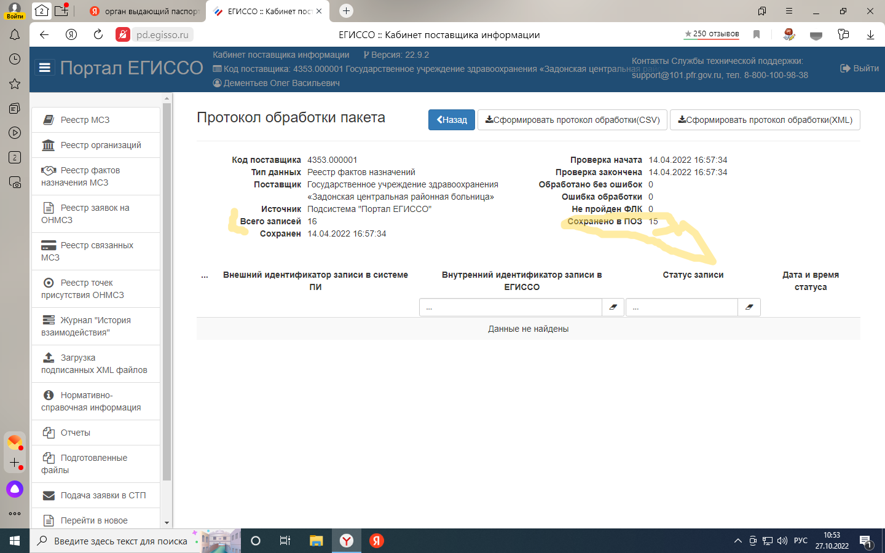Reload the page with the browser refresh icon
885x553 pixels.
(x=98, y=34)
